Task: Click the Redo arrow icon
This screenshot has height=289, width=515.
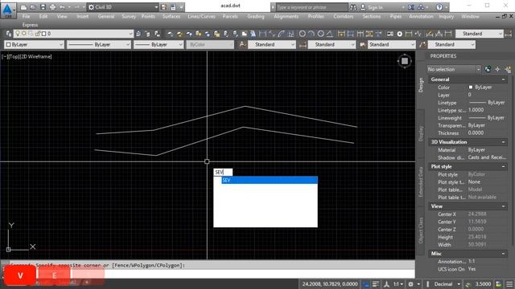Action: click(76, 7)
